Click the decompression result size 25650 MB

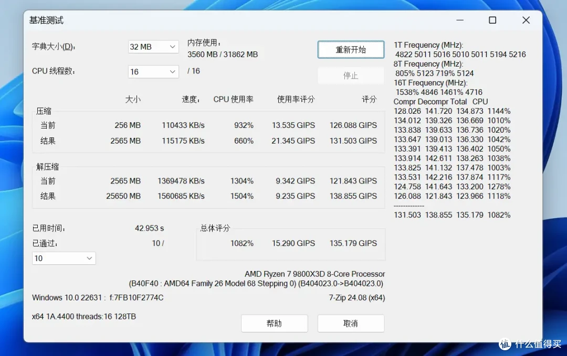click(123, 196)
